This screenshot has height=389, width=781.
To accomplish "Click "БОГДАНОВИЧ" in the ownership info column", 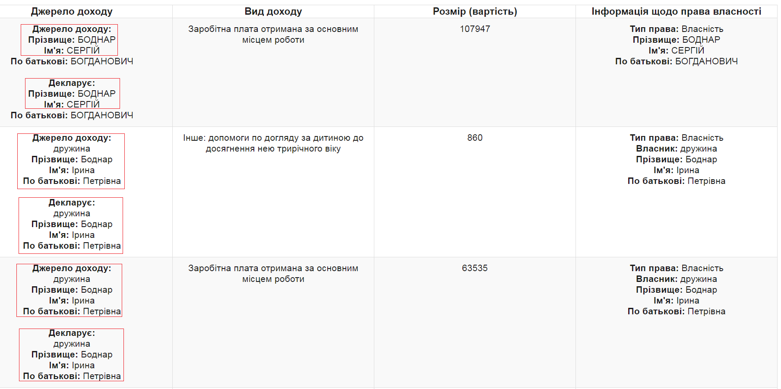I will [x=706, y=61].
